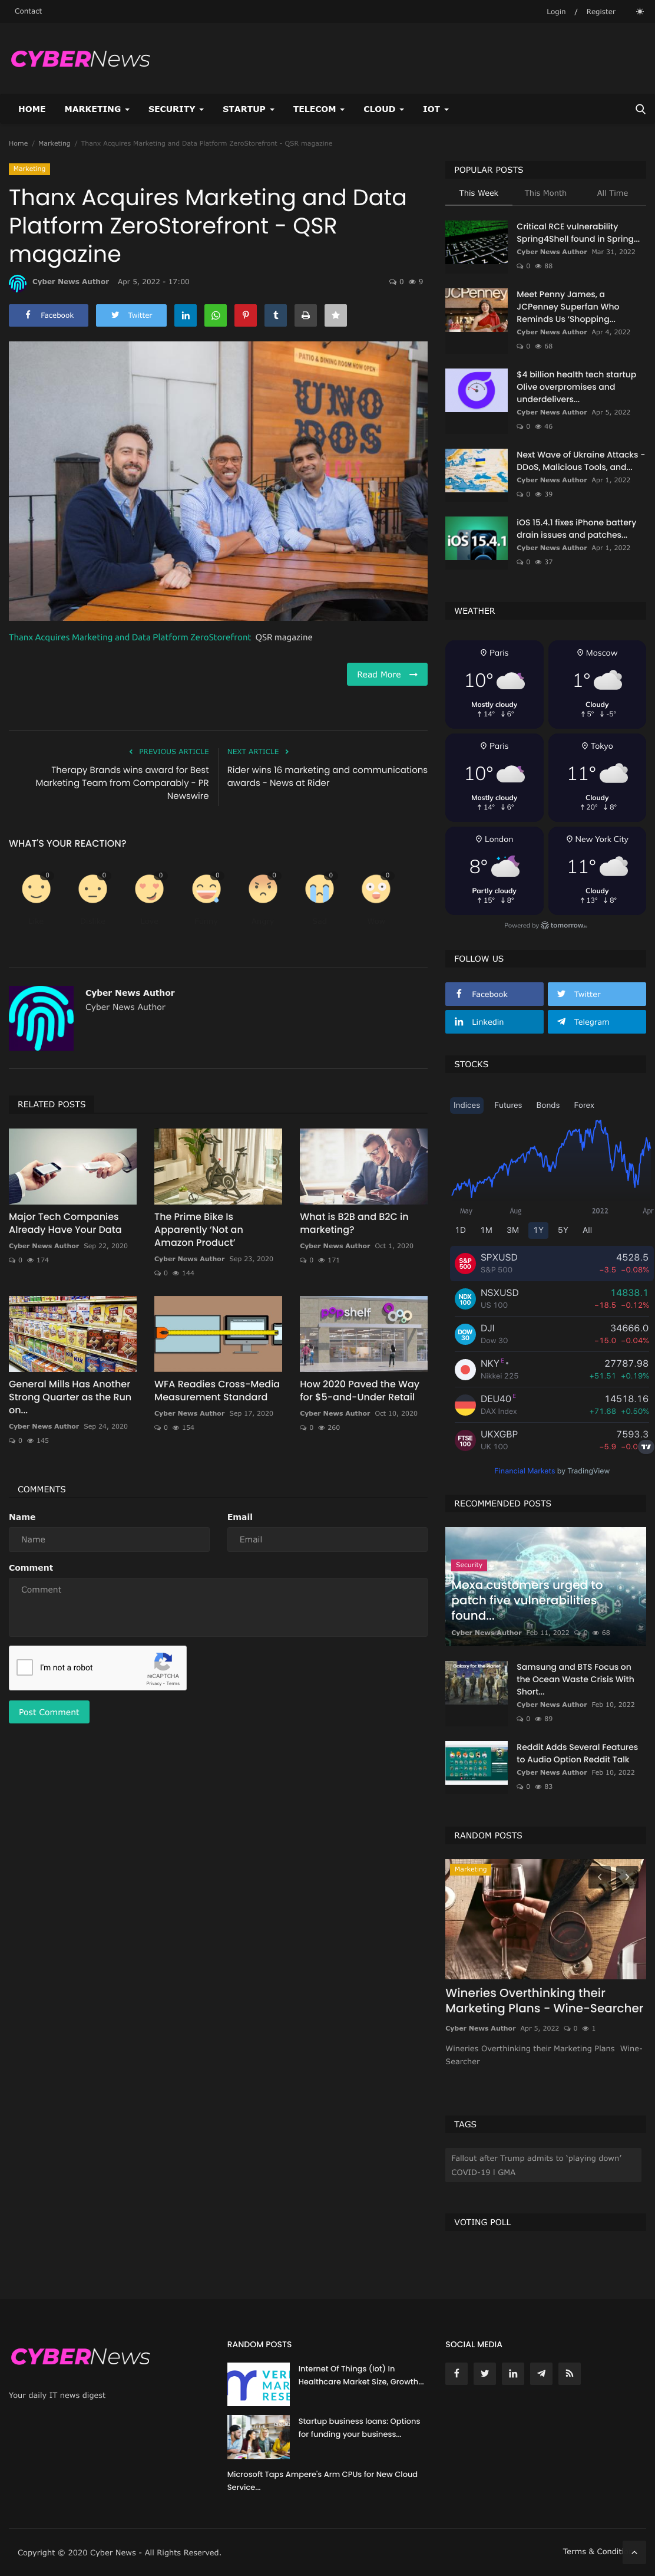Click the Post Comment button

click(x=49, y=1712)
